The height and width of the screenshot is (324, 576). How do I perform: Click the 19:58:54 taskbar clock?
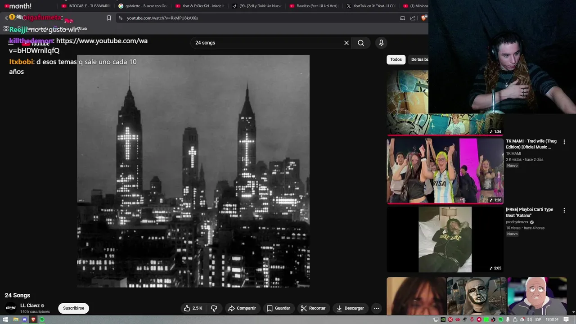[552, 319]
